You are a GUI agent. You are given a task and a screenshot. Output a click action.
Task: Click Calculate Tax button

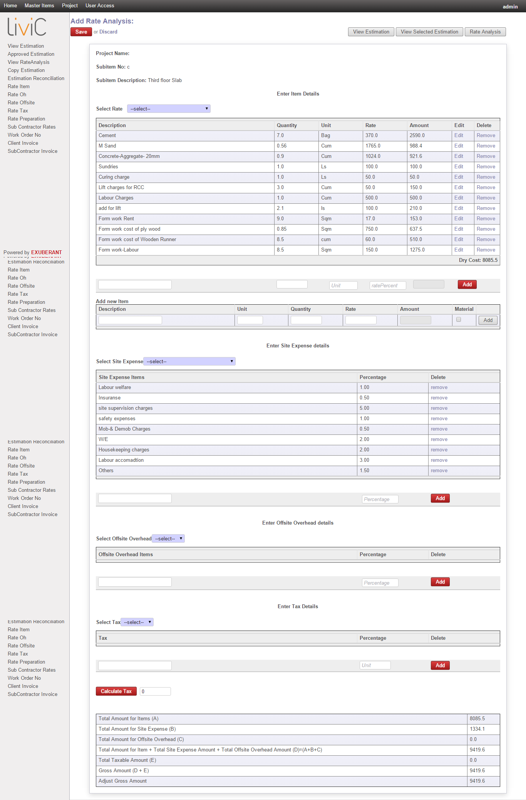pos(116,691)
